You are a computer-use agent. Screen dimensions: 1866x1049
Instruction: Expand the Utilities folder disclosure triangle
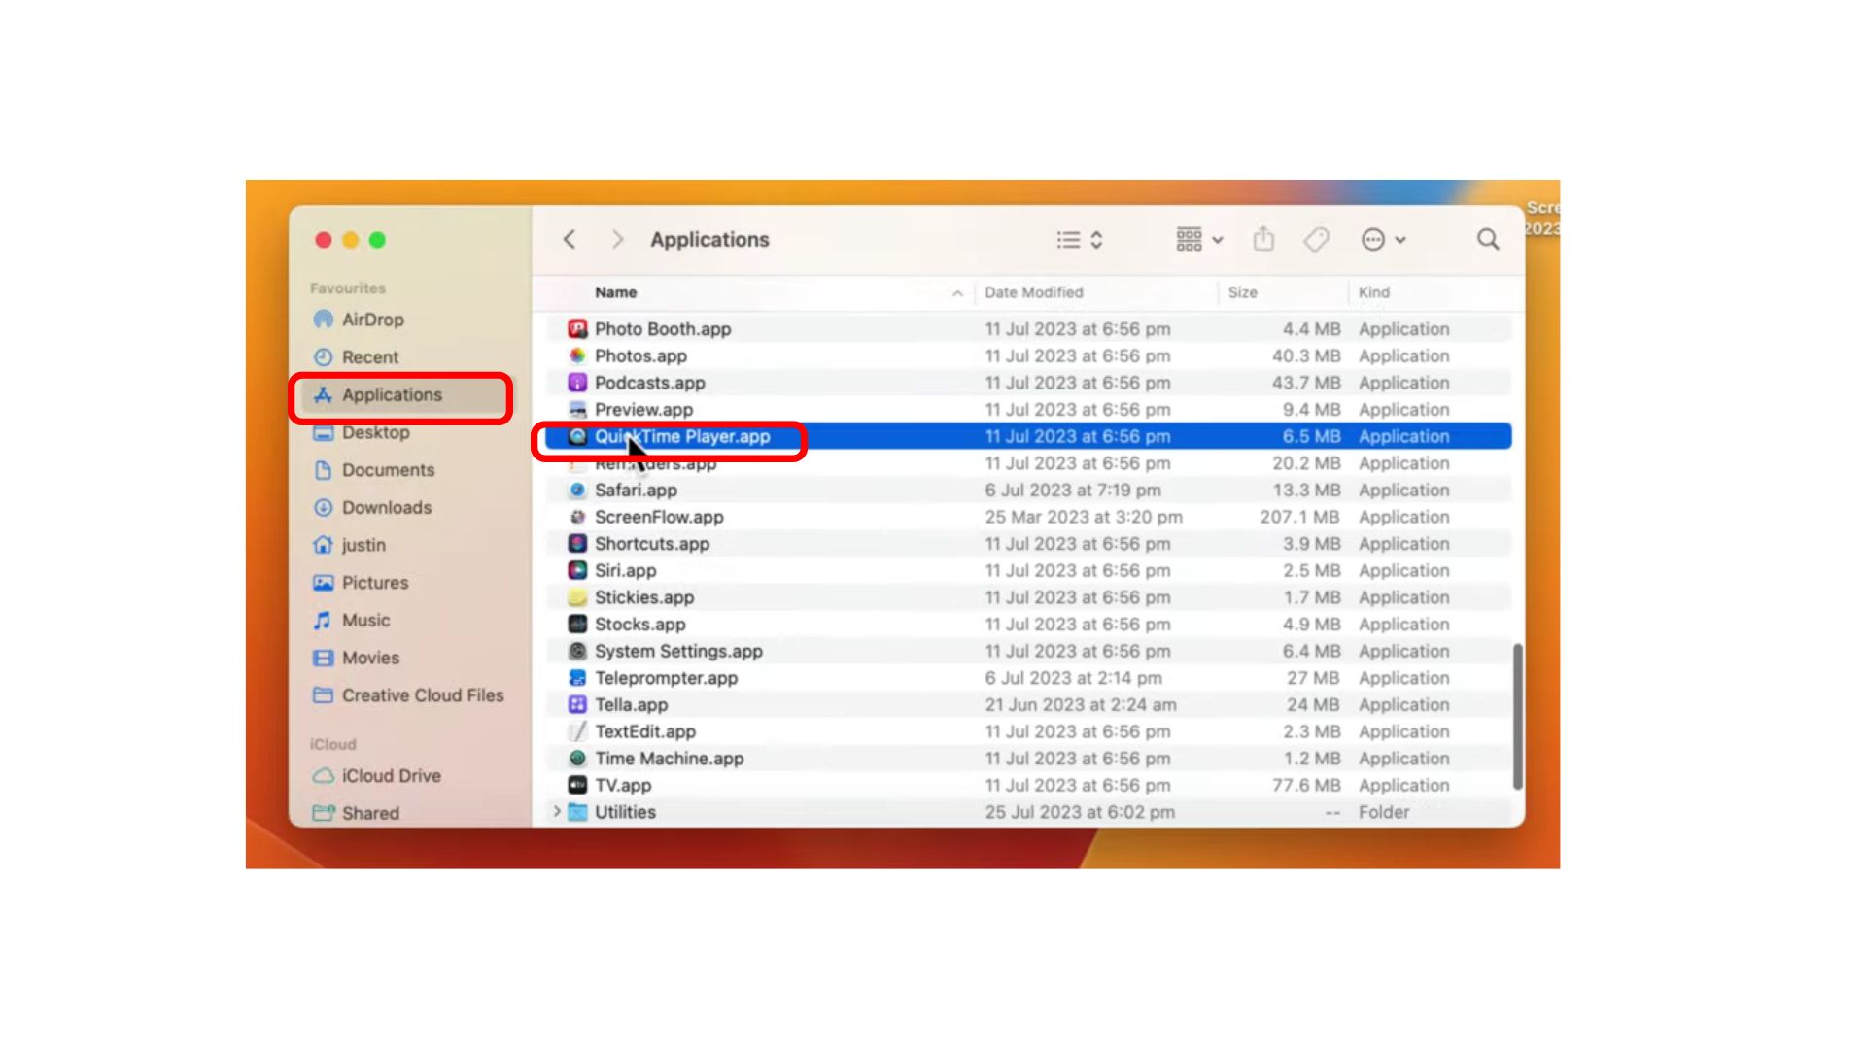tap(555, 812)
